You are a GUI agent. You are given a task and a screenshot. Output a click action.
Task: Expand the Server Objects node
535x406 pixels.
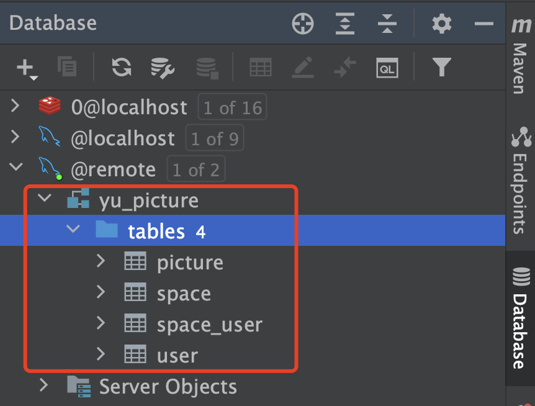click(44, 386)
